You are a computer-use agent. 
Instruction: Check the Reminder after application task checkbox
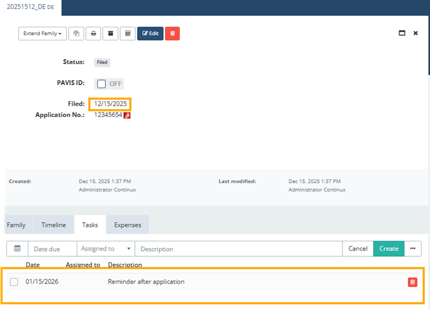(14, 282)
